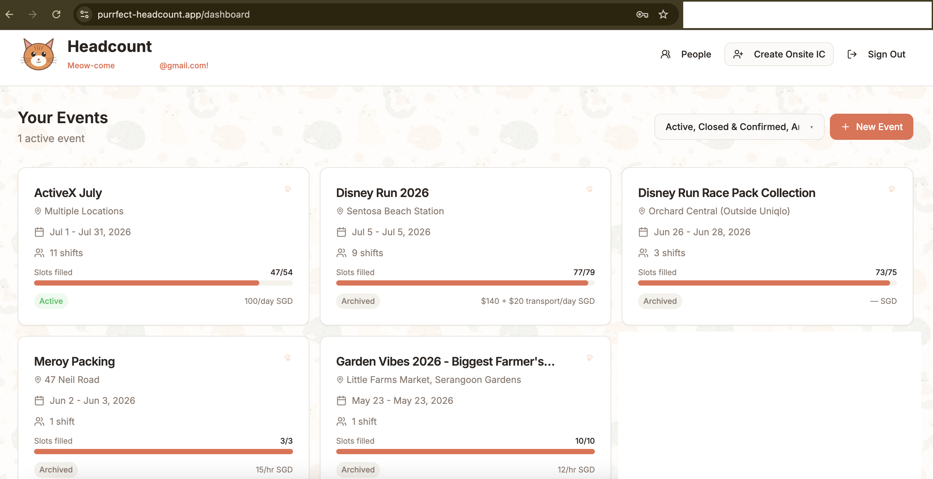Click the ActiveX July slots progress bar
Viewport: 933px width, 479px height.
point(163,283)
